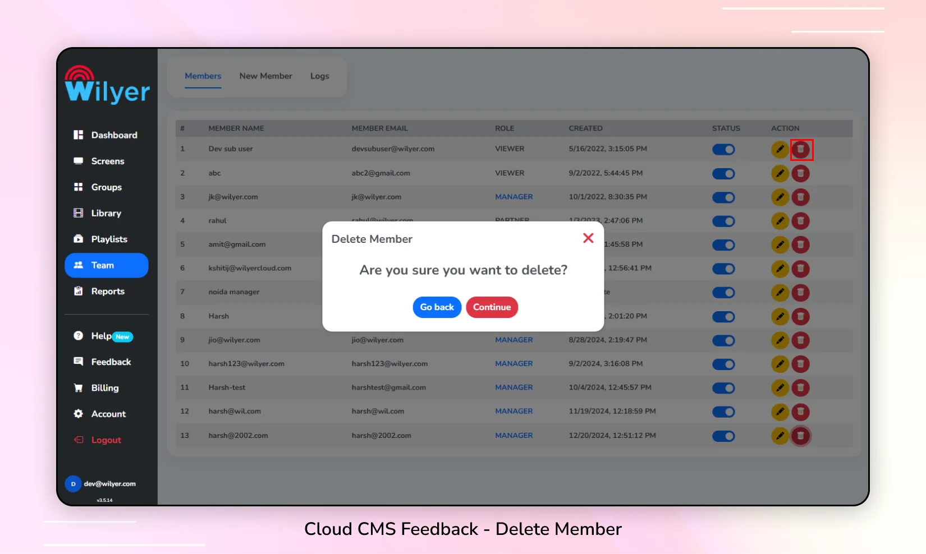This screenshot has width=926, height=554.
Task: Open Billing in the sidebar
Action: click(107, 388)
